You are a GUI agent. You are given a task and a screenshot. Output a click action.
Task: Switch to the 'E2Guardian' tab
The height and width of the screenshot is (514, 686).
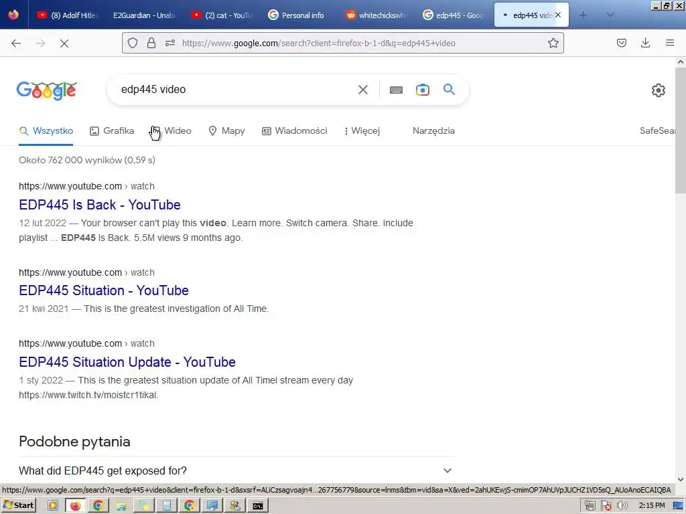[145, 15]
